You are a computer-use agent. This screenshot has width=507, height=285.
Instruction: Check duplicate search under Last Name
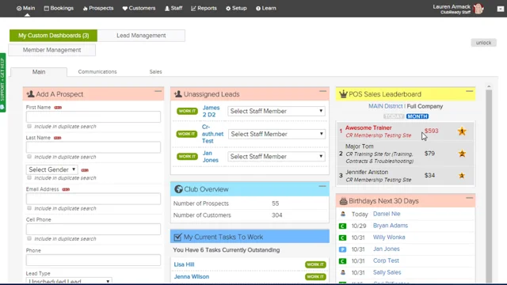(x=29, y=157)
